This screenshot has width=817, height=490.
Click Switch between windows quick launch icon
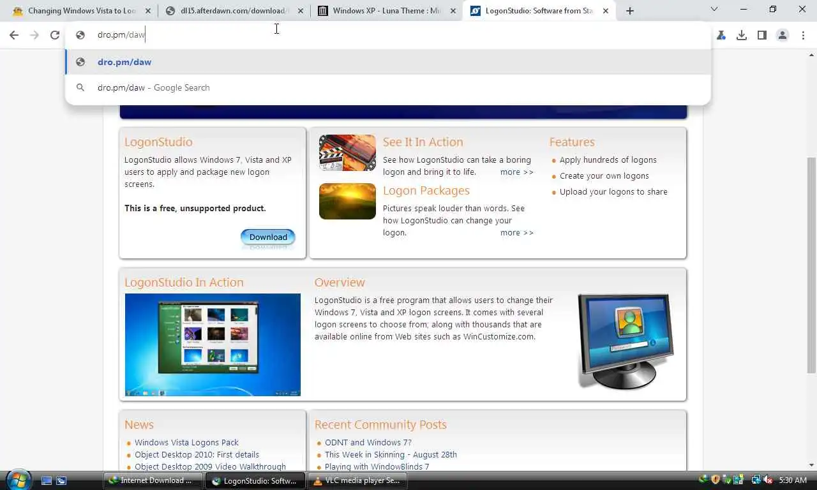click(61, 480)
